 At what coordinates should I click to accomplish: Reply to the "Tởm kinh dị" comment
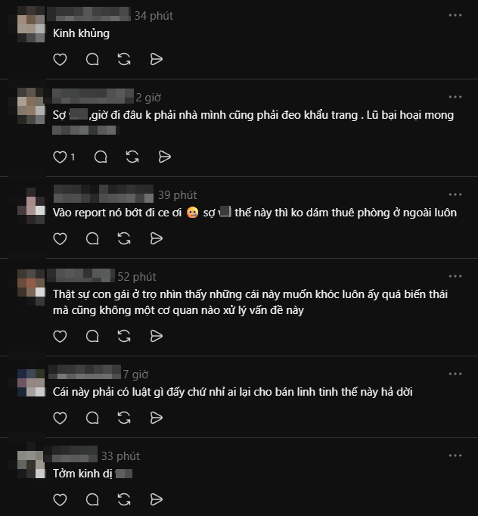92,499
